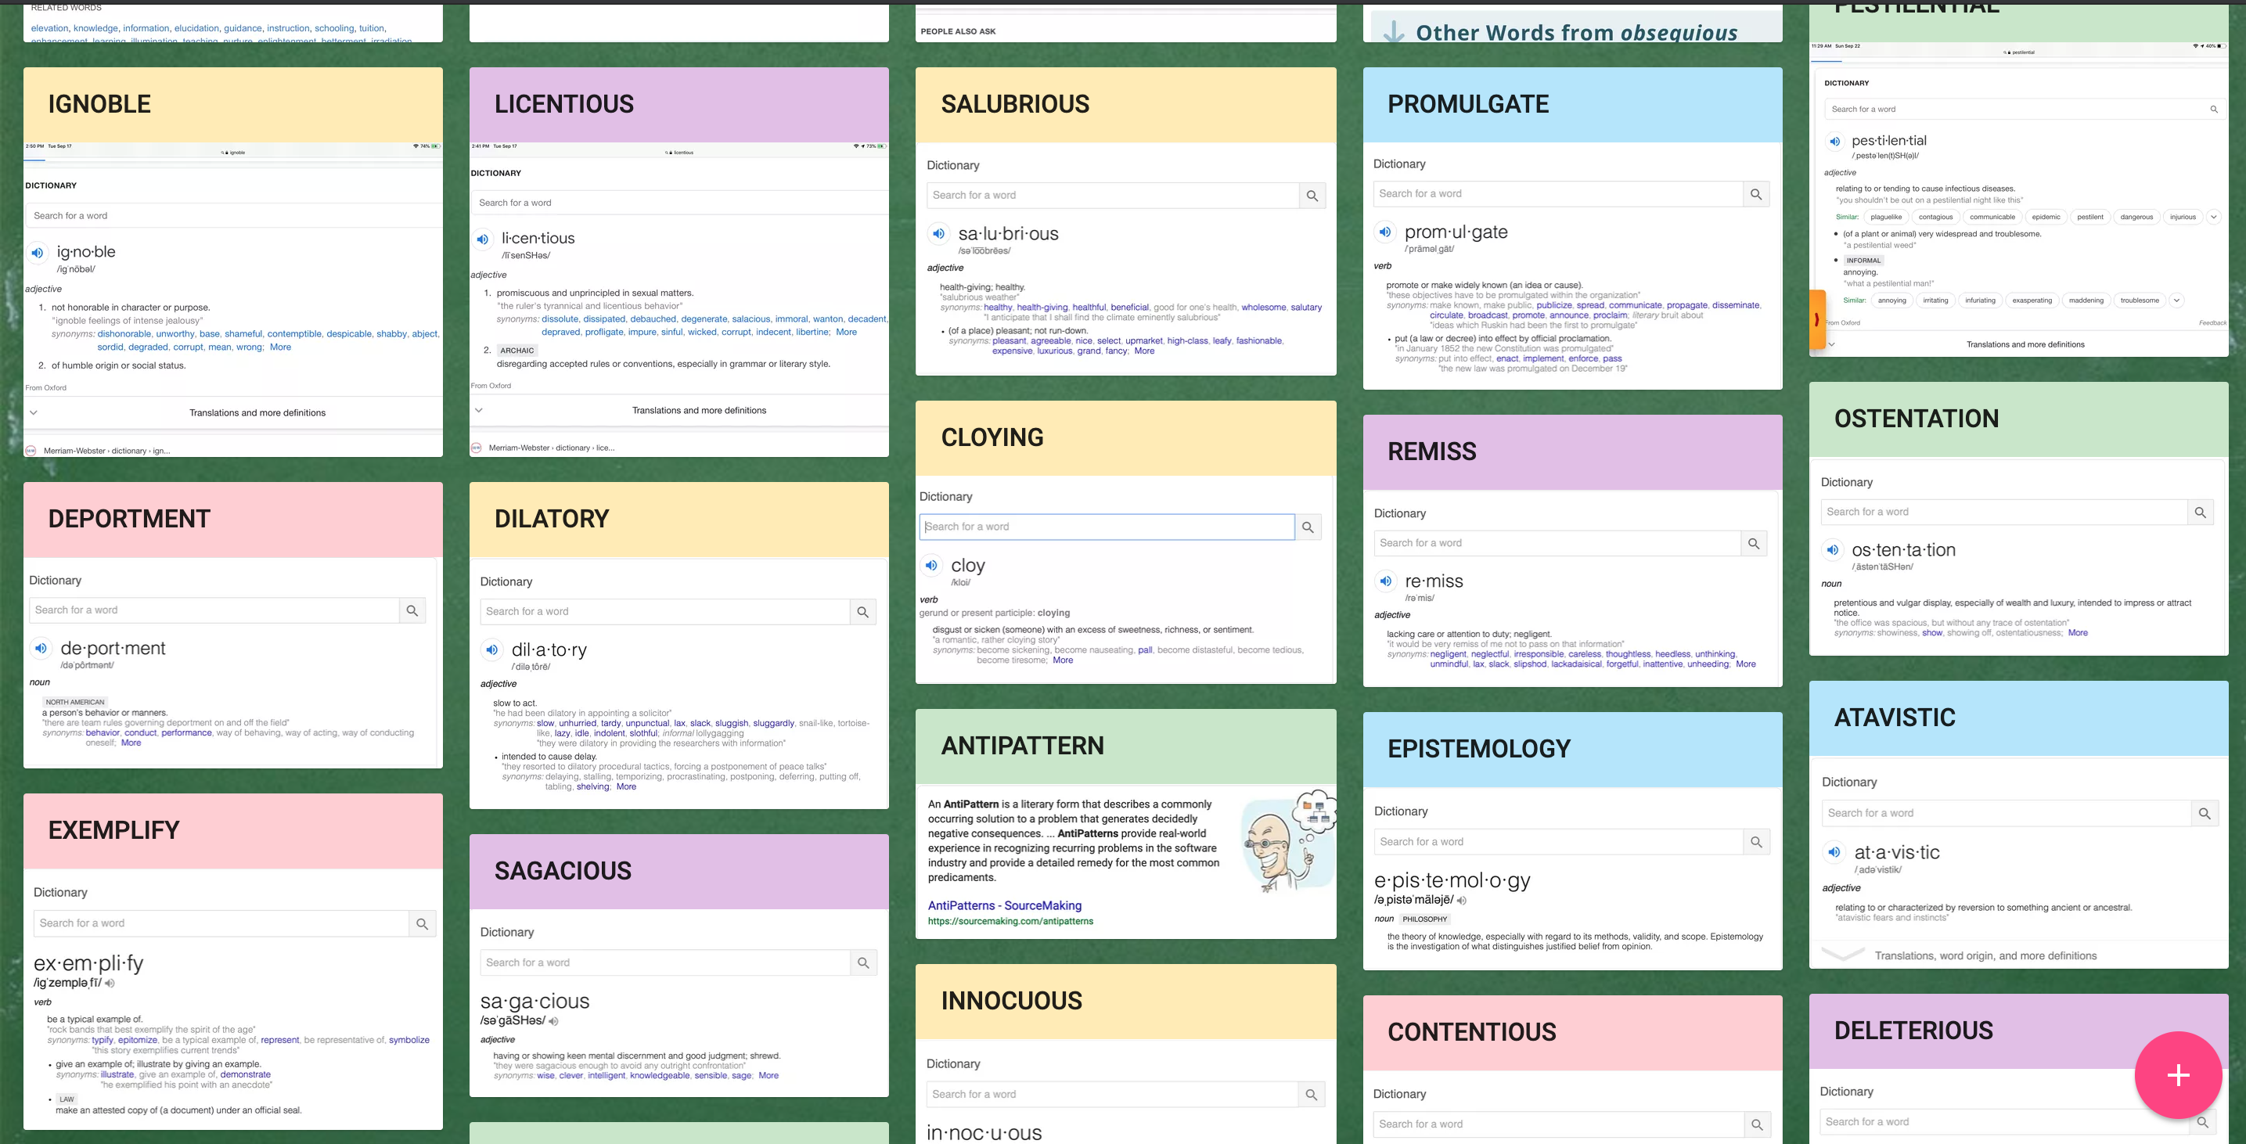This screenshot has height=1144, width=2246.
Task: Play the pronunciation audio for re·miss
Action: point(1385,581)
